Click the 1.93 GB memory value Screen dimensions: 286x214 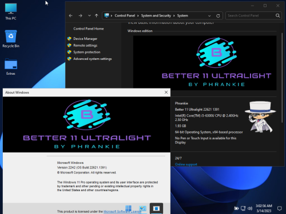point(180,126)
